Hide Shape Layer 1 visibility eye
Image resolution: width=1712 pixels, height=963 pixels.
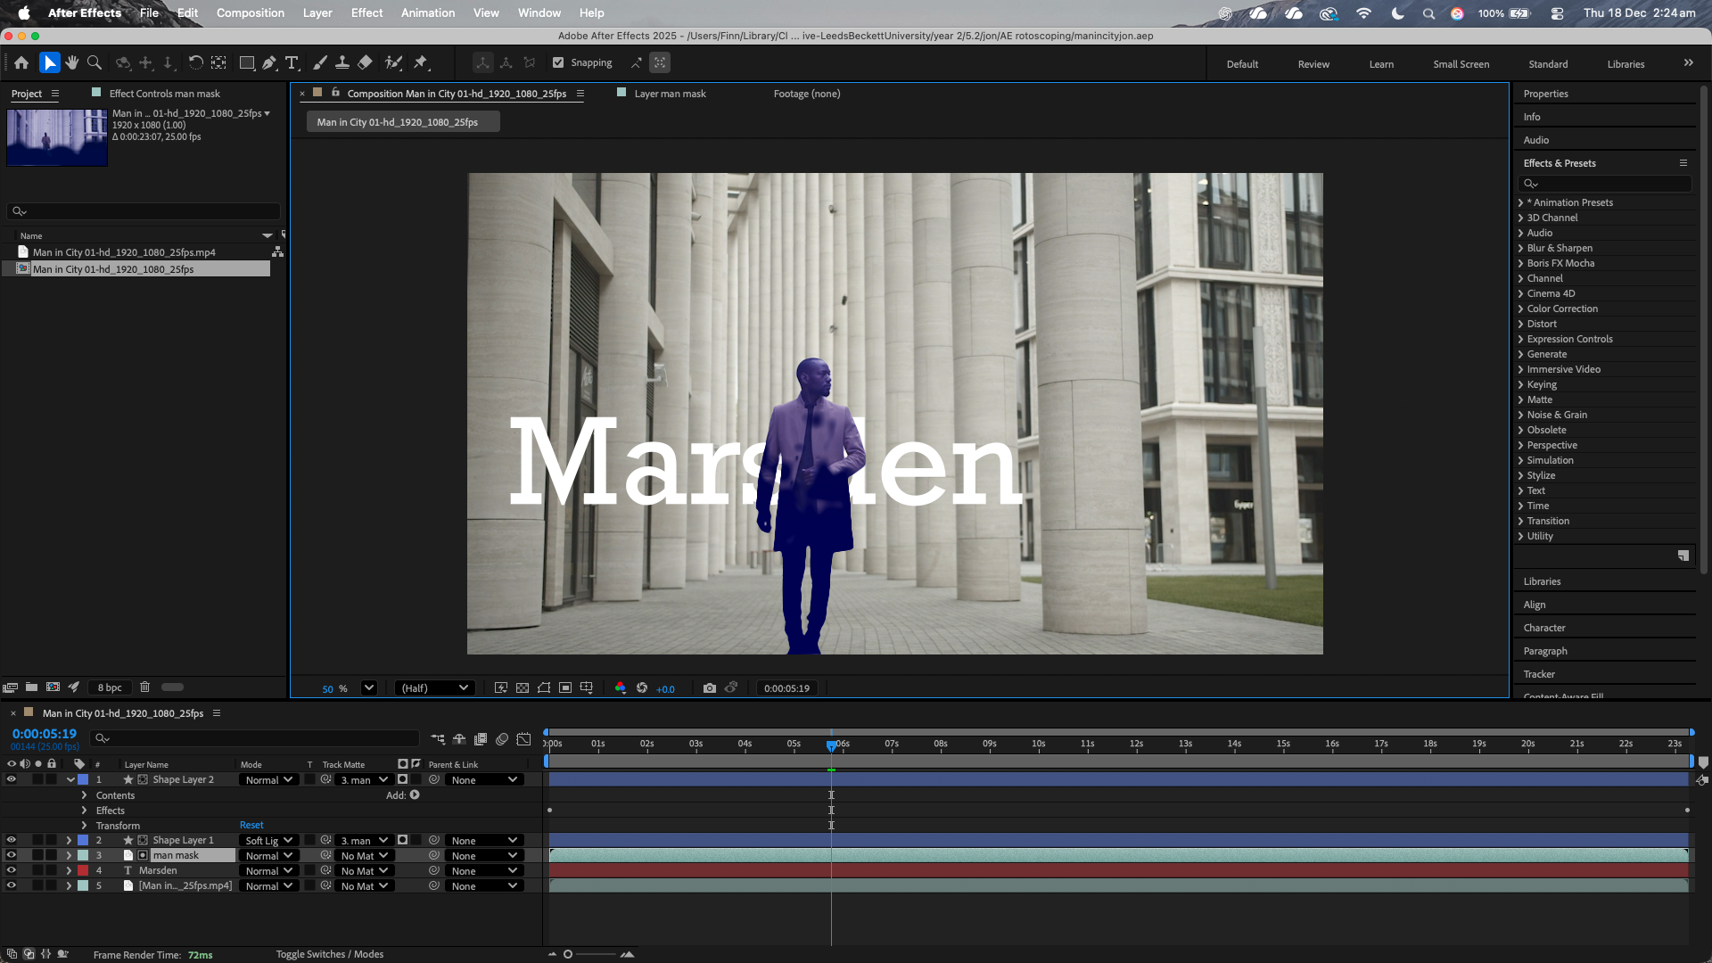[12, 841]
